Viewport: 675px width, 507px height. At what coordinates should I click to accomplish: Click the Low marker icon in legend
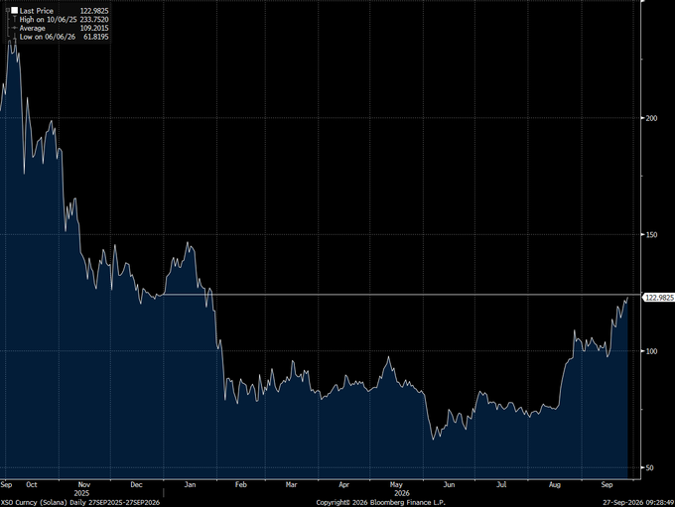coord(15,37)
